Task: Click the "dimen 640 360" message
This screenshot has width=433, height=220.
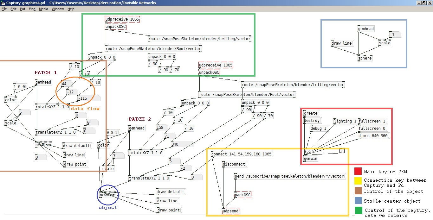Action: pyautogui.click(x=373, y=136)
